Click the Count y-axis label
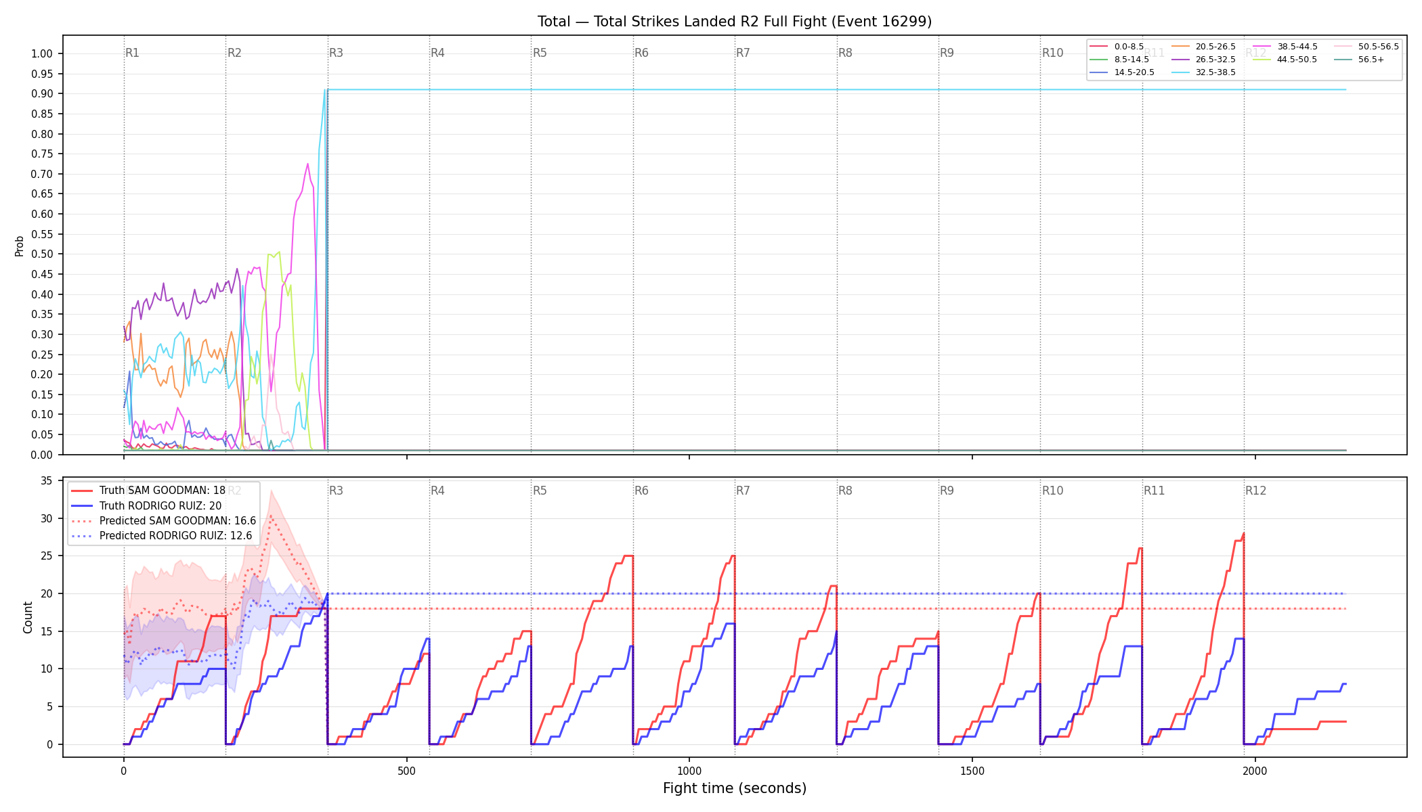Viewport: 1422px width, 812px height. coord(28,617)
